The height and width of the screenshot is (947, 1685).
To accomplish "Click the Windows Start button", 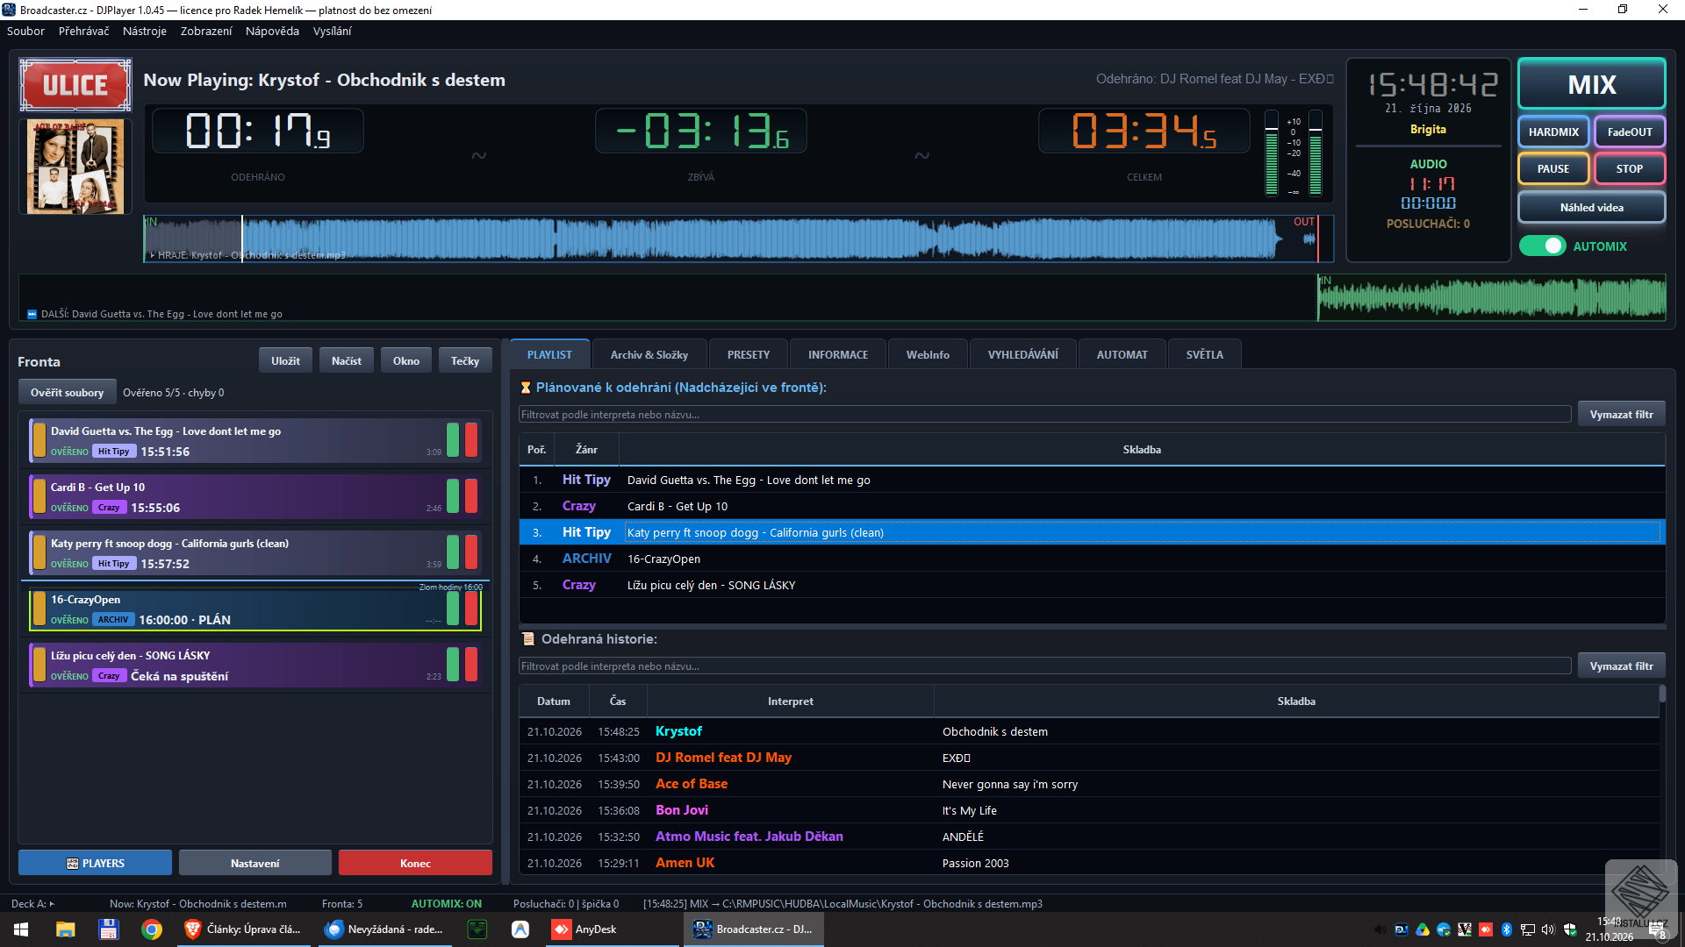I will tap(21, 929).
